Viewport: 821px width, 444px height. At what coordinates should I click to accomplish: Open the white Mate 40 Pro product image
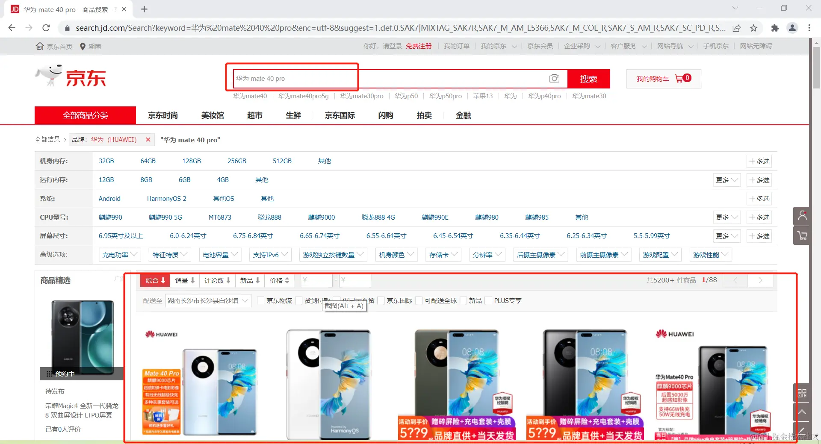coord(328,385)
